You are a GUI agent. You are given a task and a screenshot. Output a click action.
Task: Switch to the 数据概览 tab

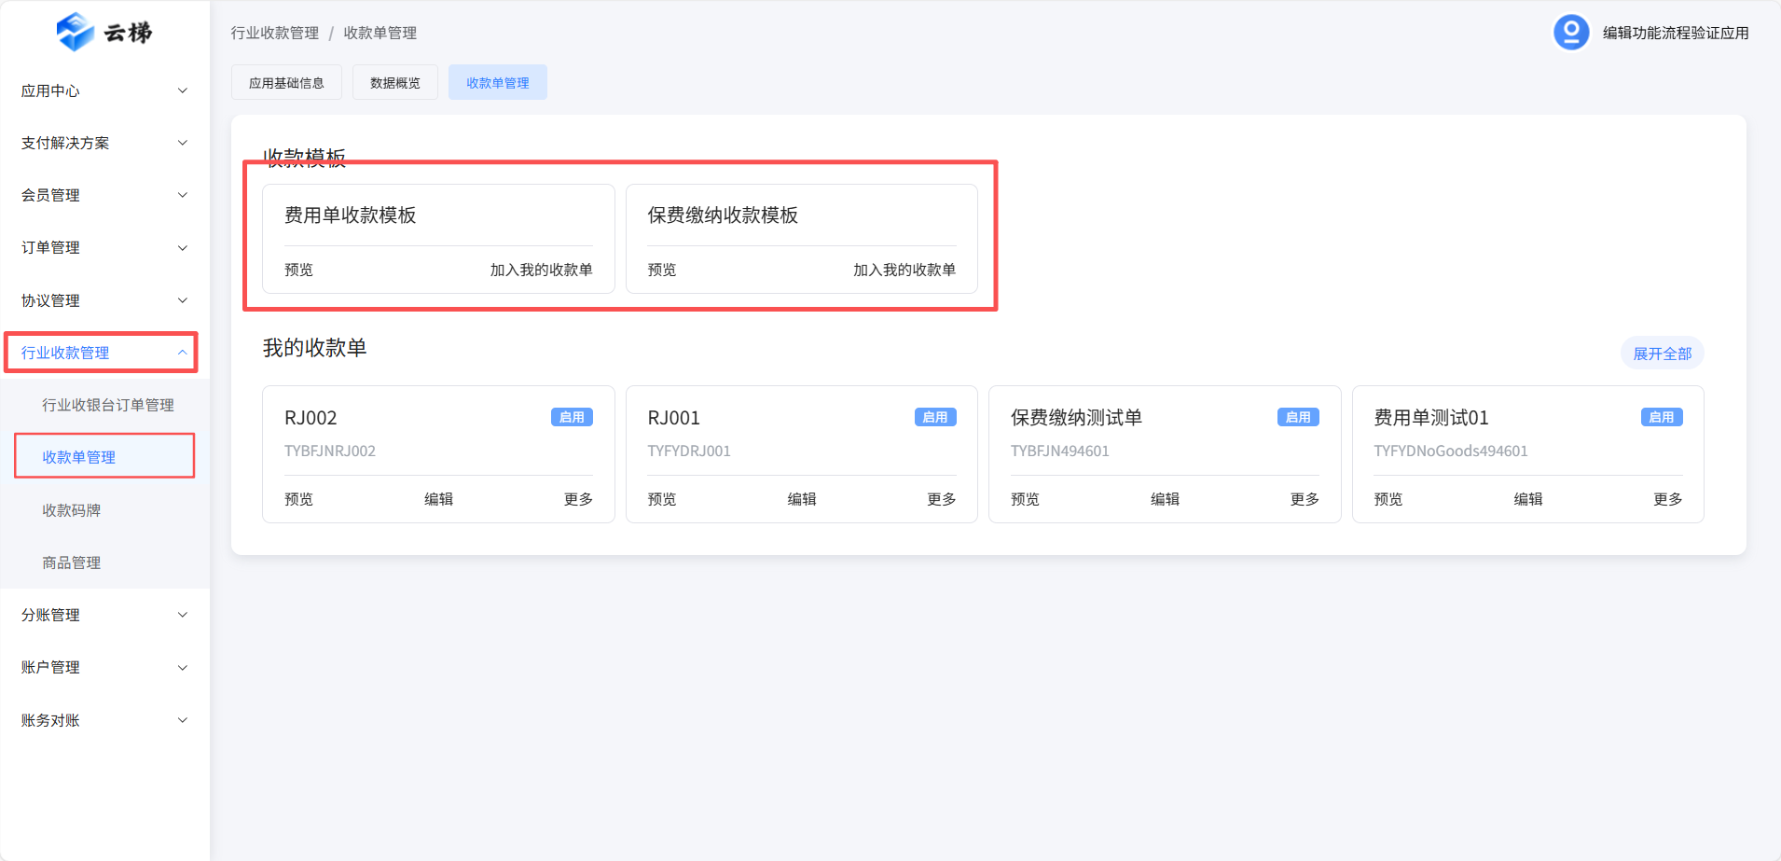394,83
